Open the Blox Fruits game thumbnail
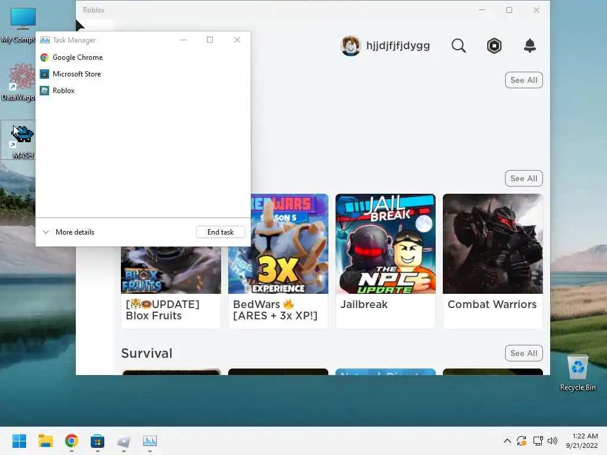Image resolution: width=607 pixels, height=455 pixels. (171, 270)
